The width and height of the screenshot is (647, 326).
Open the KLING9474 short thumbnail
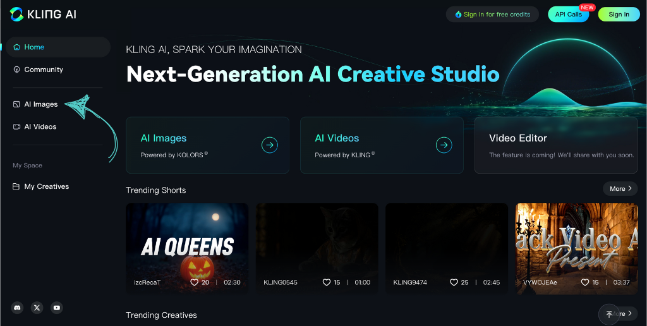447,248
